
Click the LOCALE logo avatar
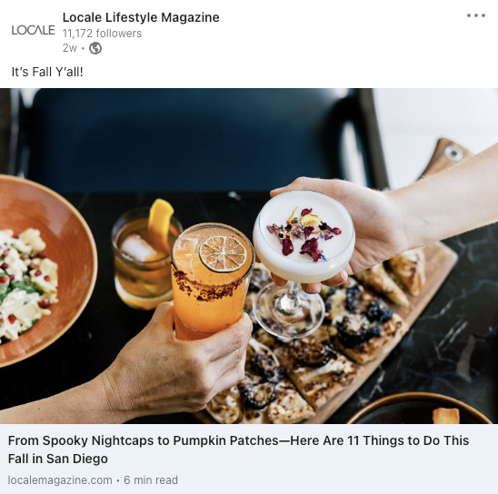coord(33,31)
